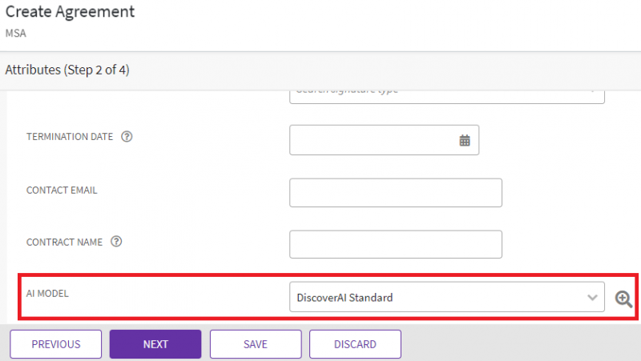Viewport: 641px width, 361px height.
Task: Click into the Contract Name text box
Action: click(x=395, y=245)
